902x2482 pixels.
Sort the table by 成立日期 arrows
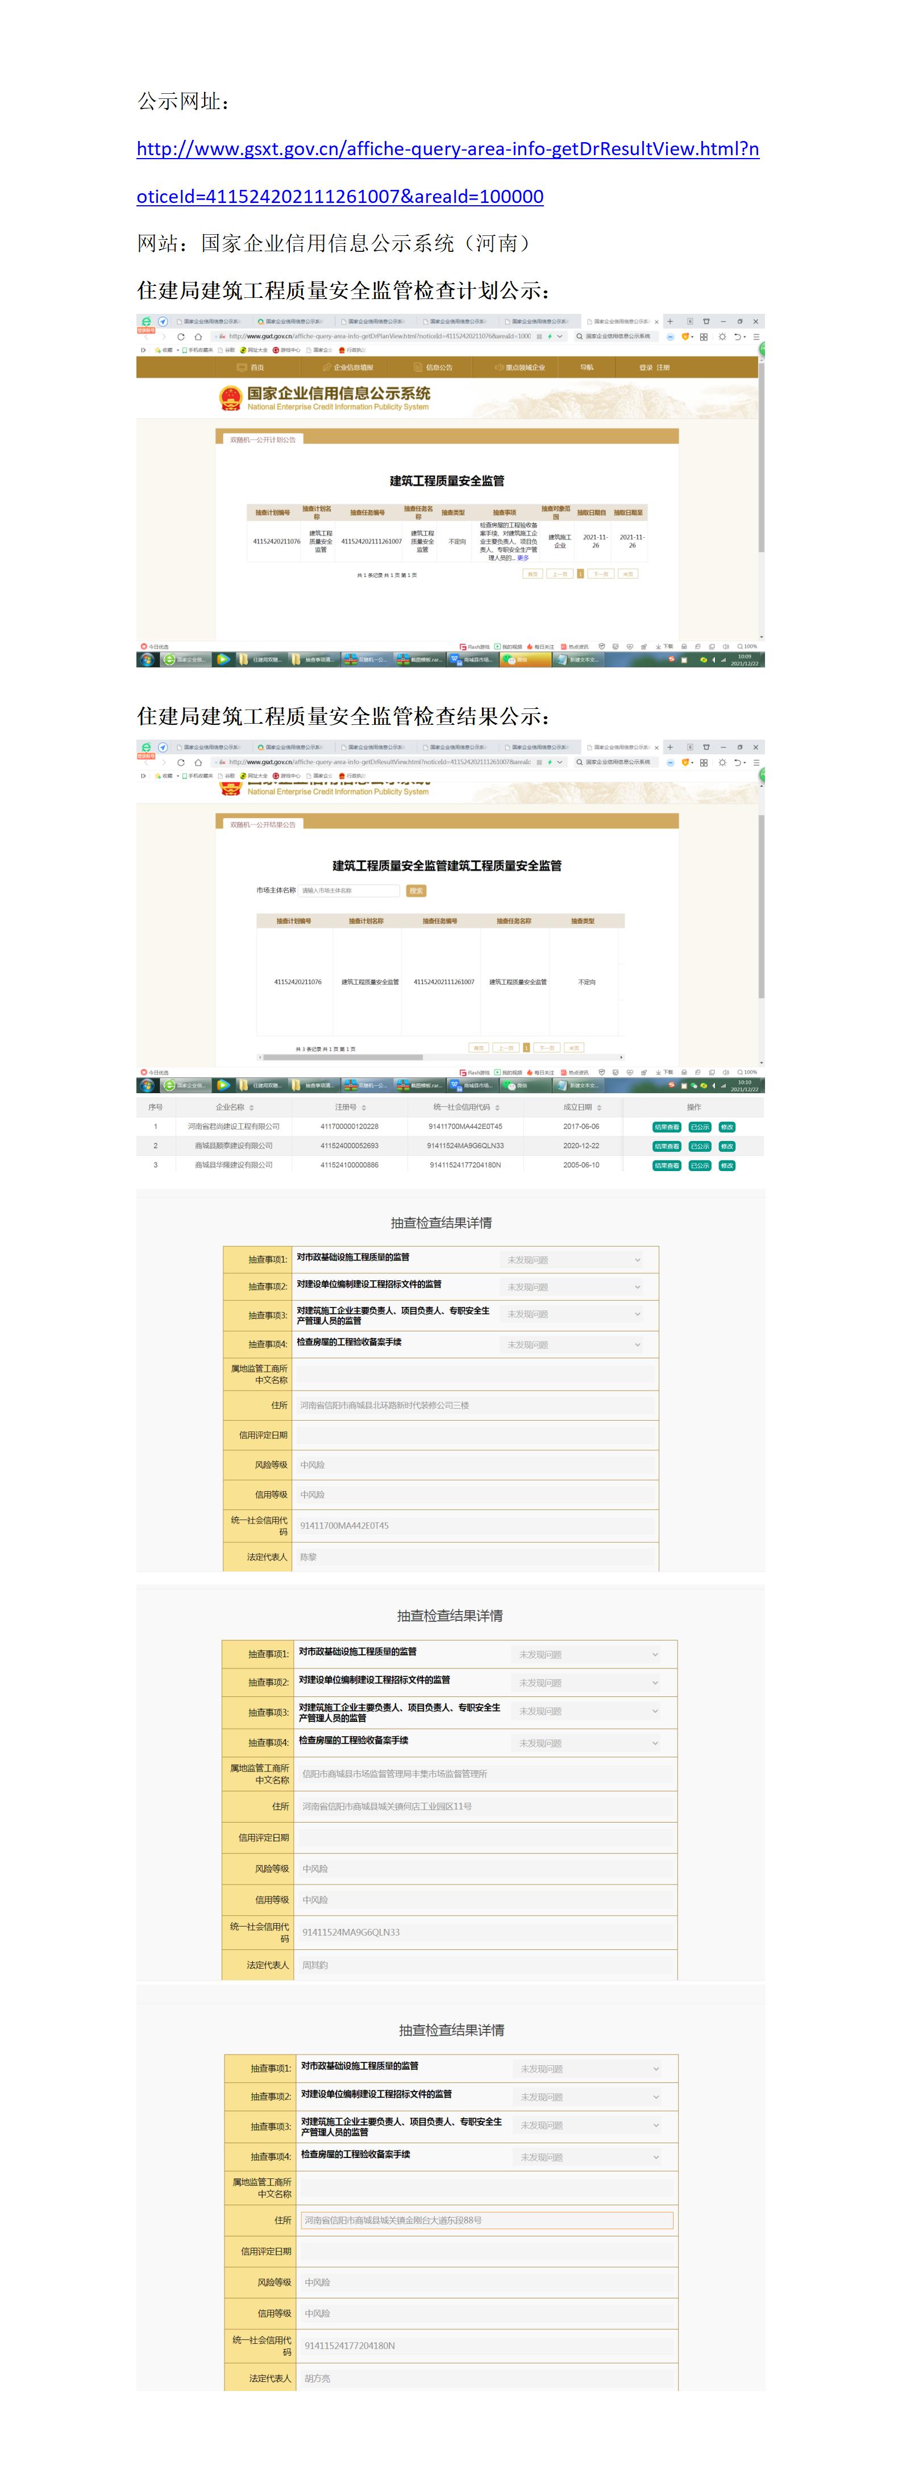(x=600, y=1108)
